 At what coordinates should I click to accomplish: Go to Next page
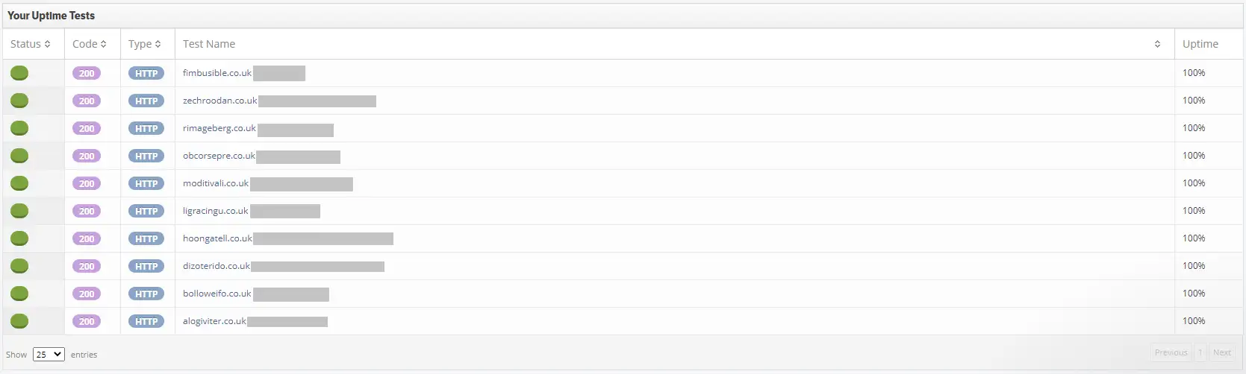coord(1222,352)
